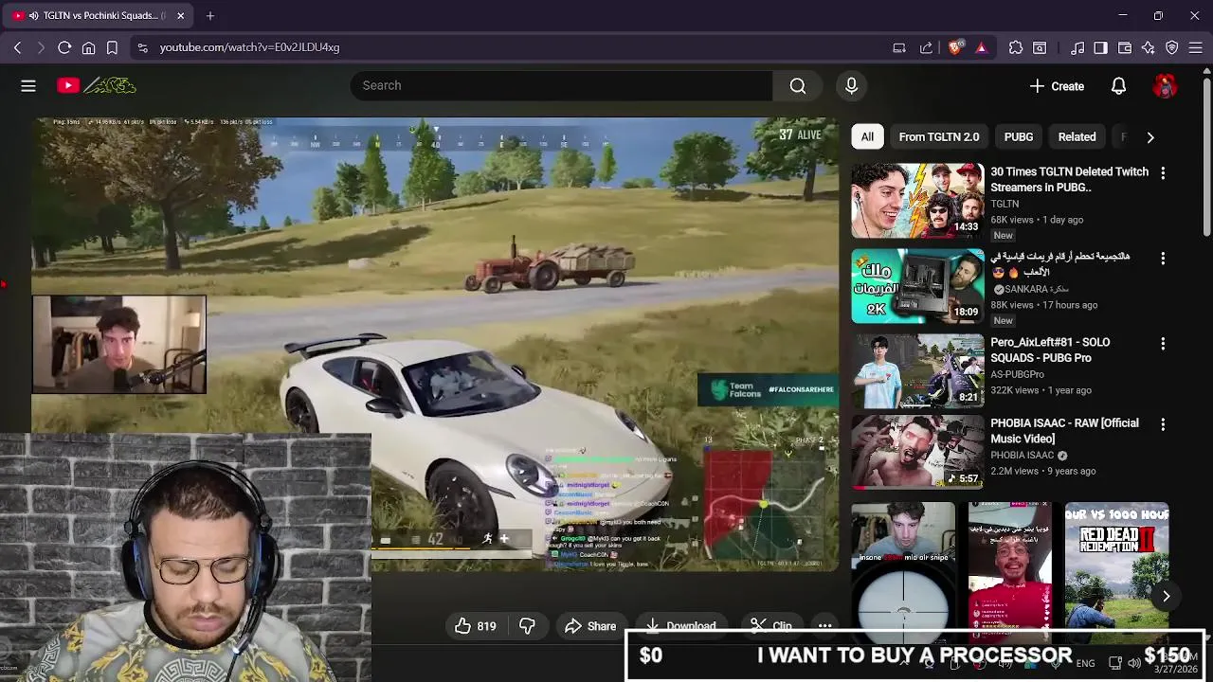Click the Download button

coord(681,626)
